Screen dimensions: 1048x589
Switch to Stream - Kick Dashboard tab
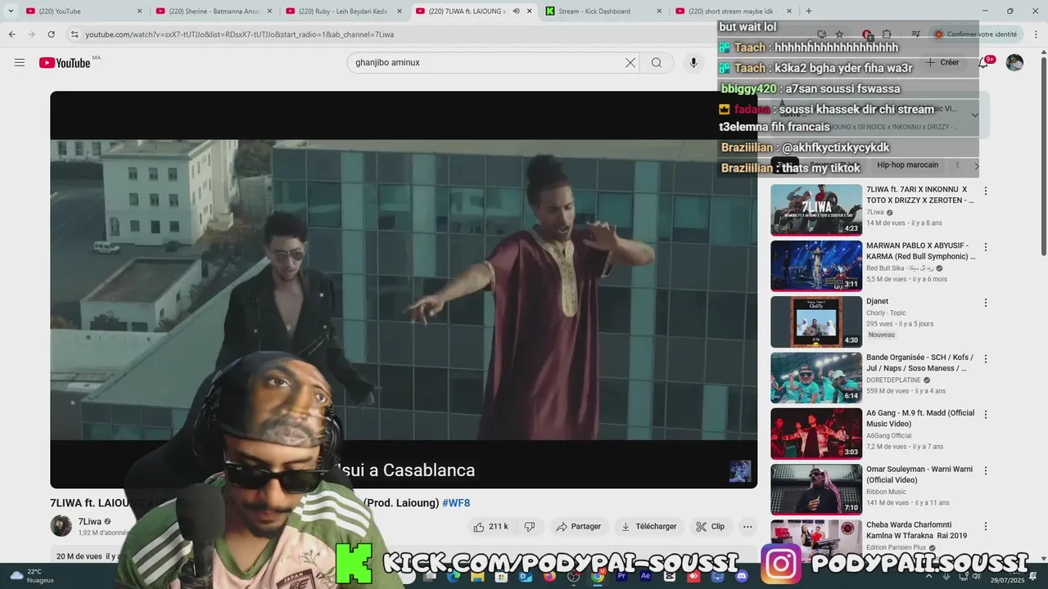click(x=603, y=11)
